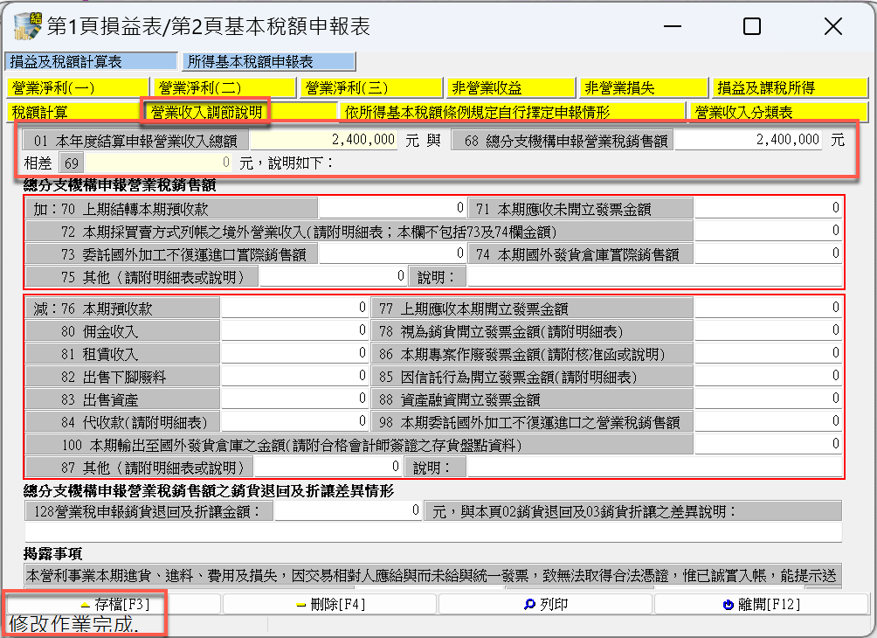Select the 83 出售資產 field

click(x=294, y=399)
